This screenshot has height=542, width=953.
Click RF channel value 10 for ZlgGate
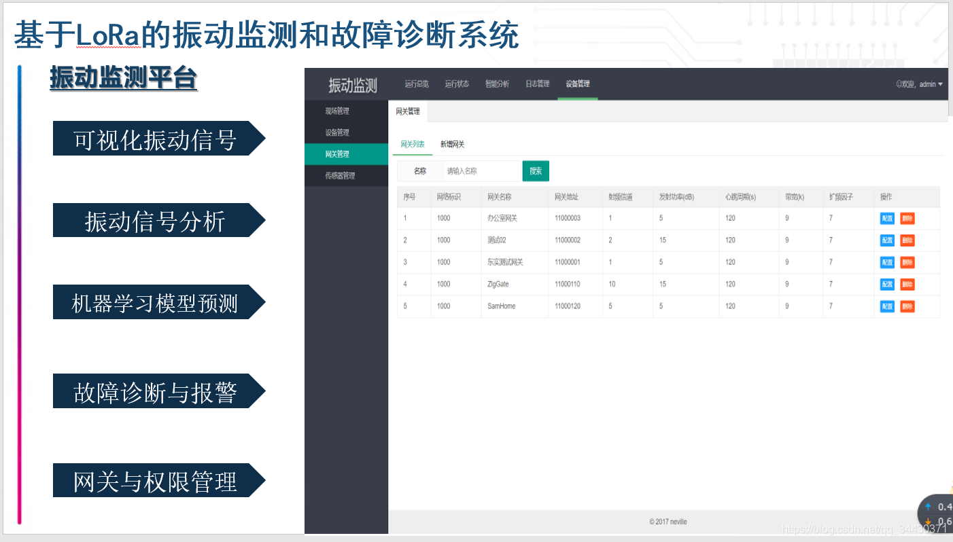[612, 284]
